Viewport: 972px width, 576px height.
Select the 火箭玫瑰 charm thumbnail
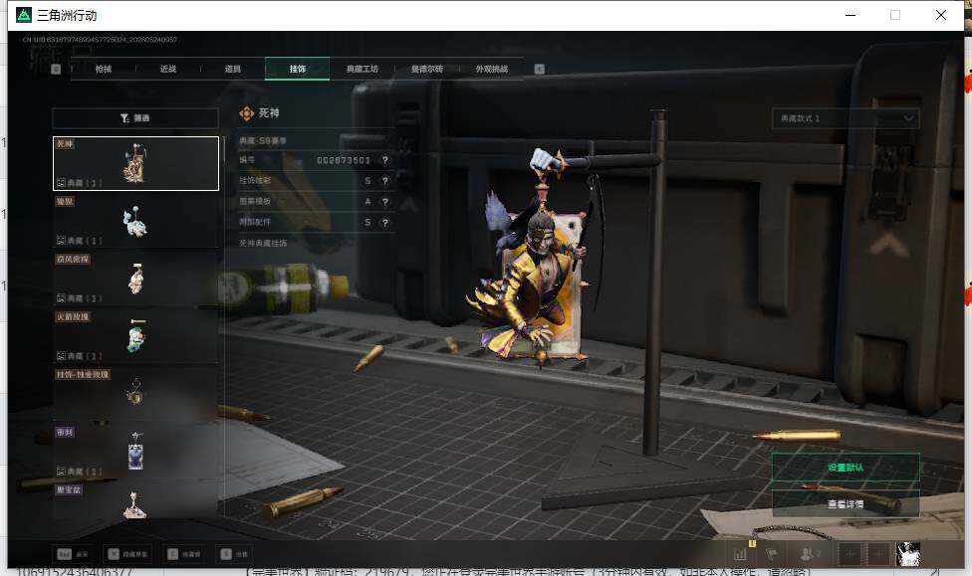[135, 336]
